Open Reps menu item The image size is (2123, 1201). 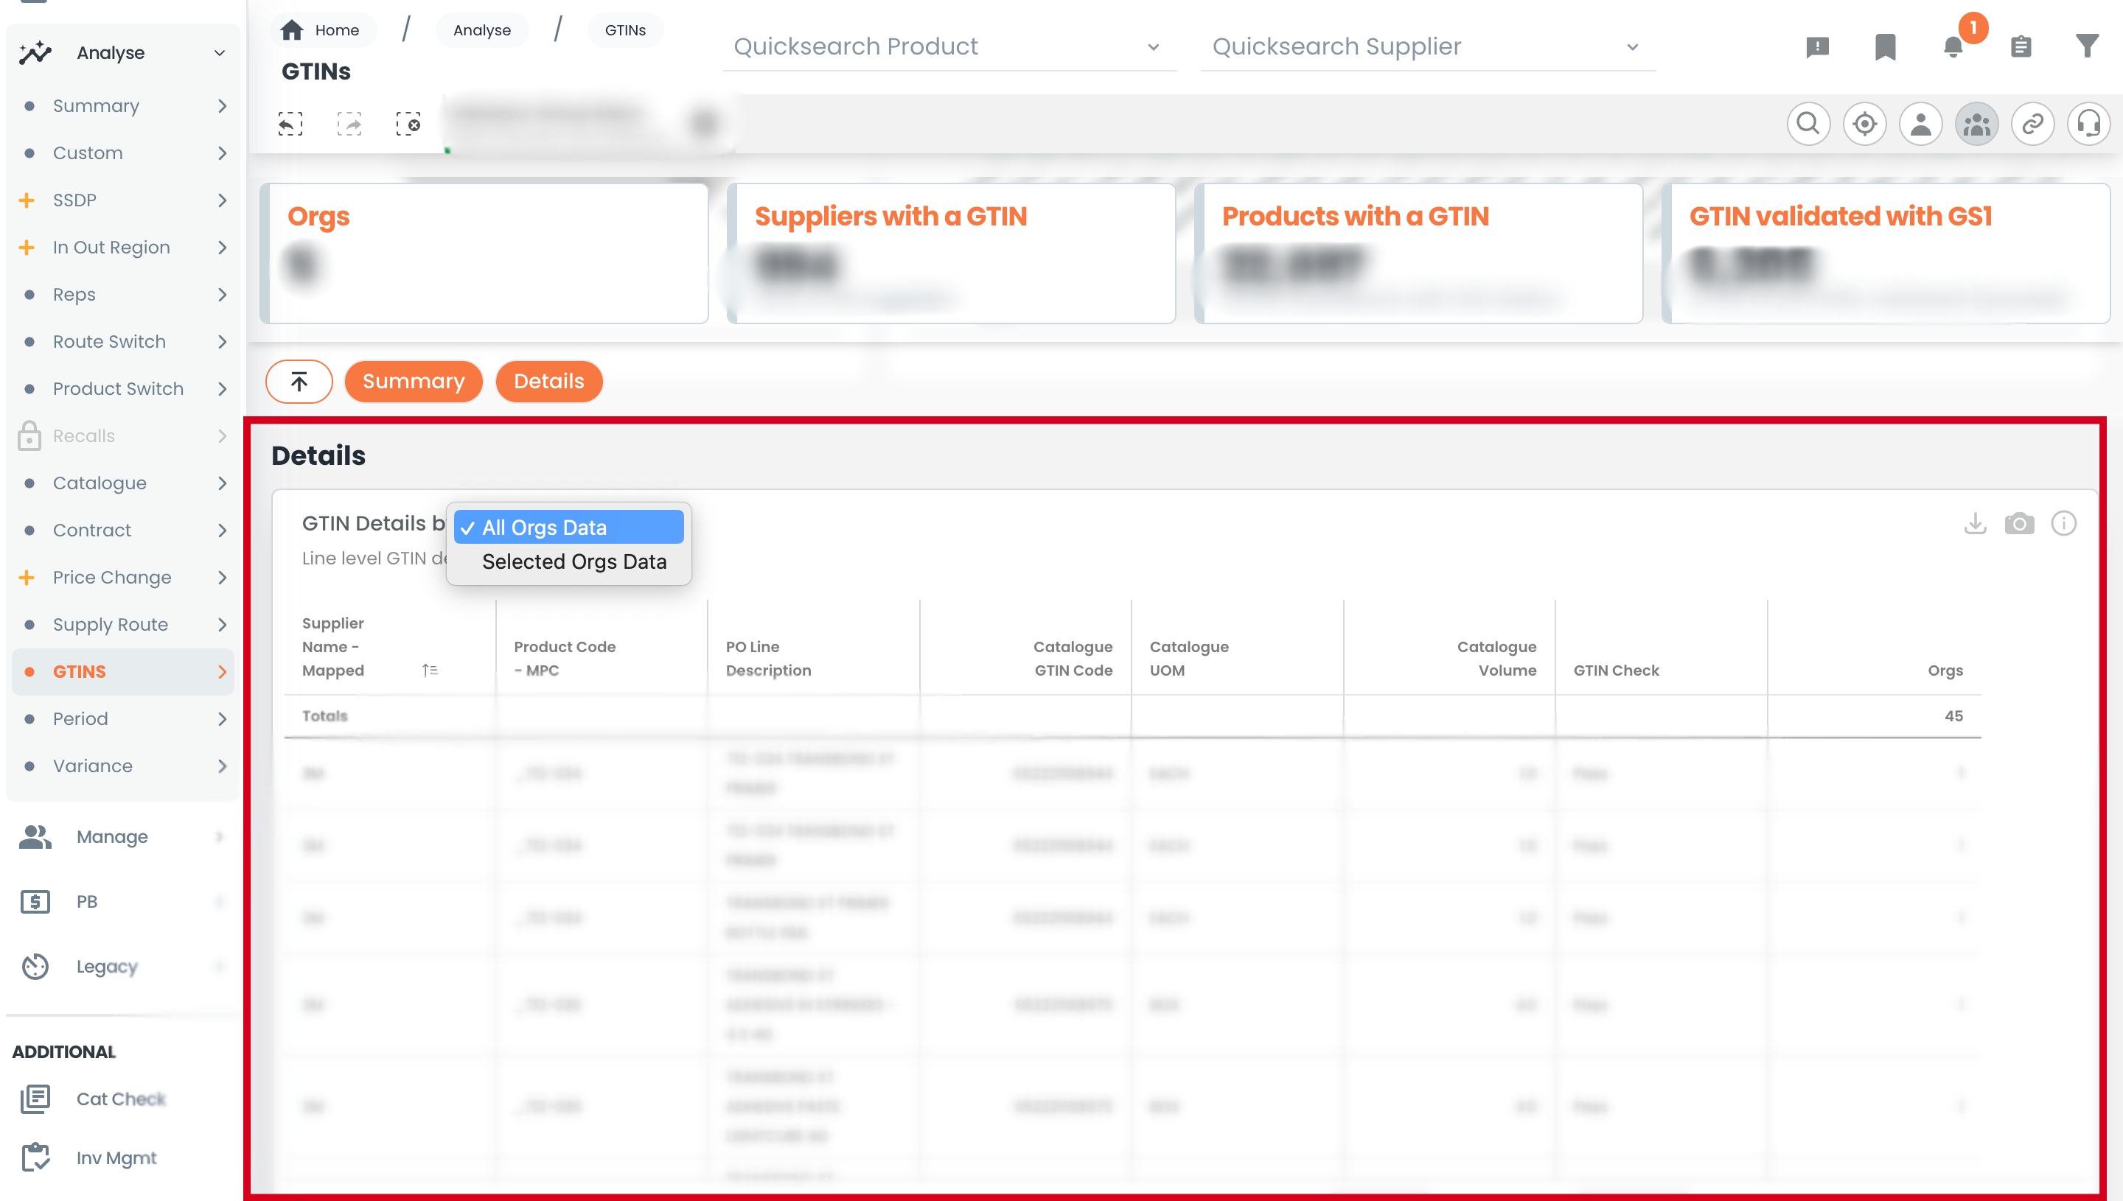click(123, 295)
